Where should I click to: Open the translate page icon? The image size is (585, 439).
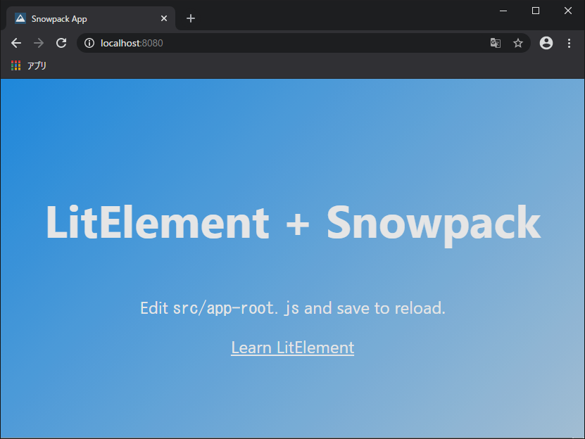click(x=496, y=43)
